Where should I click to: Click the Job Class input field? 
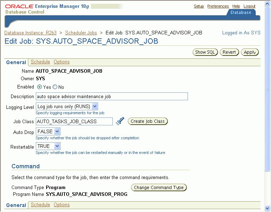point(74,121)
